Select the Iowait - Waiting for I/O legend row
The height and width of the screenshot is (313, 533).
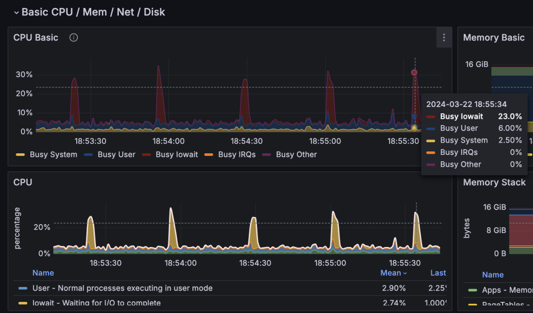(x=230, y=302)
